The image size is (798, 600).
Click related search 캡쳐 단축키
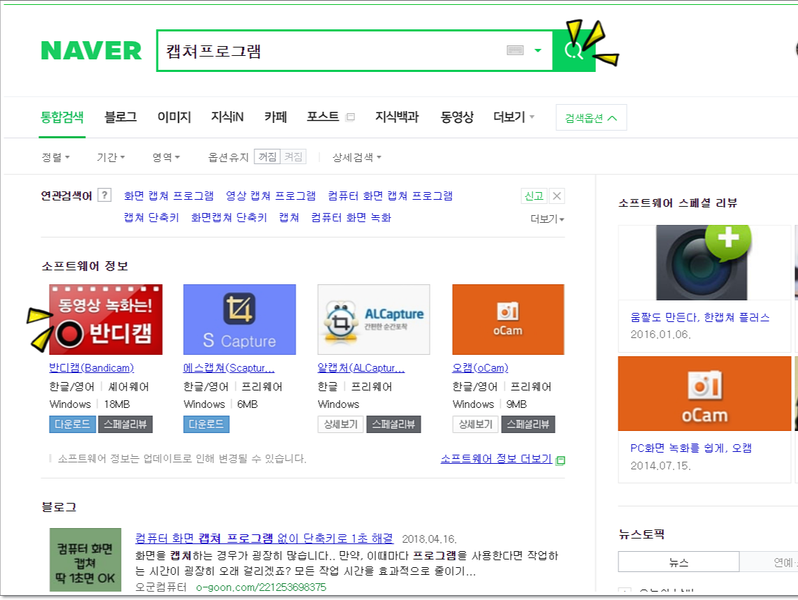pos(152,218)
